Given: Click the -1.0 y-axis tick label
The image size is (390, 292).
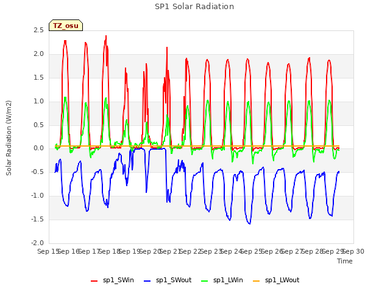Looking at the screenshot, I should (37, 196).
